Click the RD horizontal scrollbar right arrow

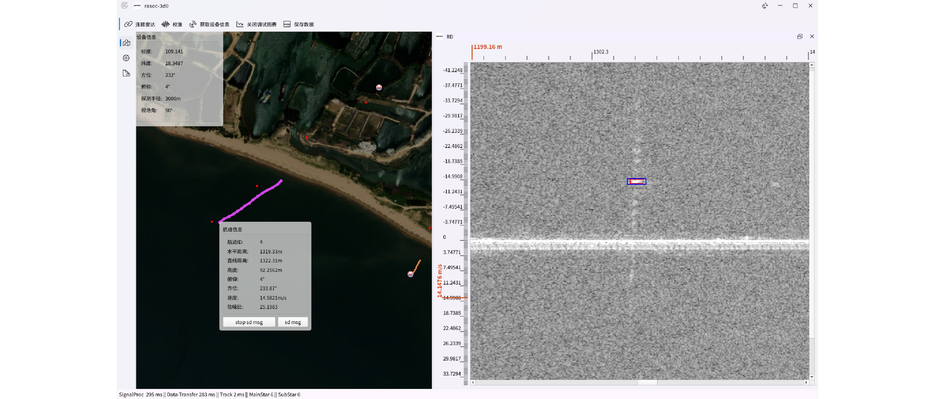[806, 382]
